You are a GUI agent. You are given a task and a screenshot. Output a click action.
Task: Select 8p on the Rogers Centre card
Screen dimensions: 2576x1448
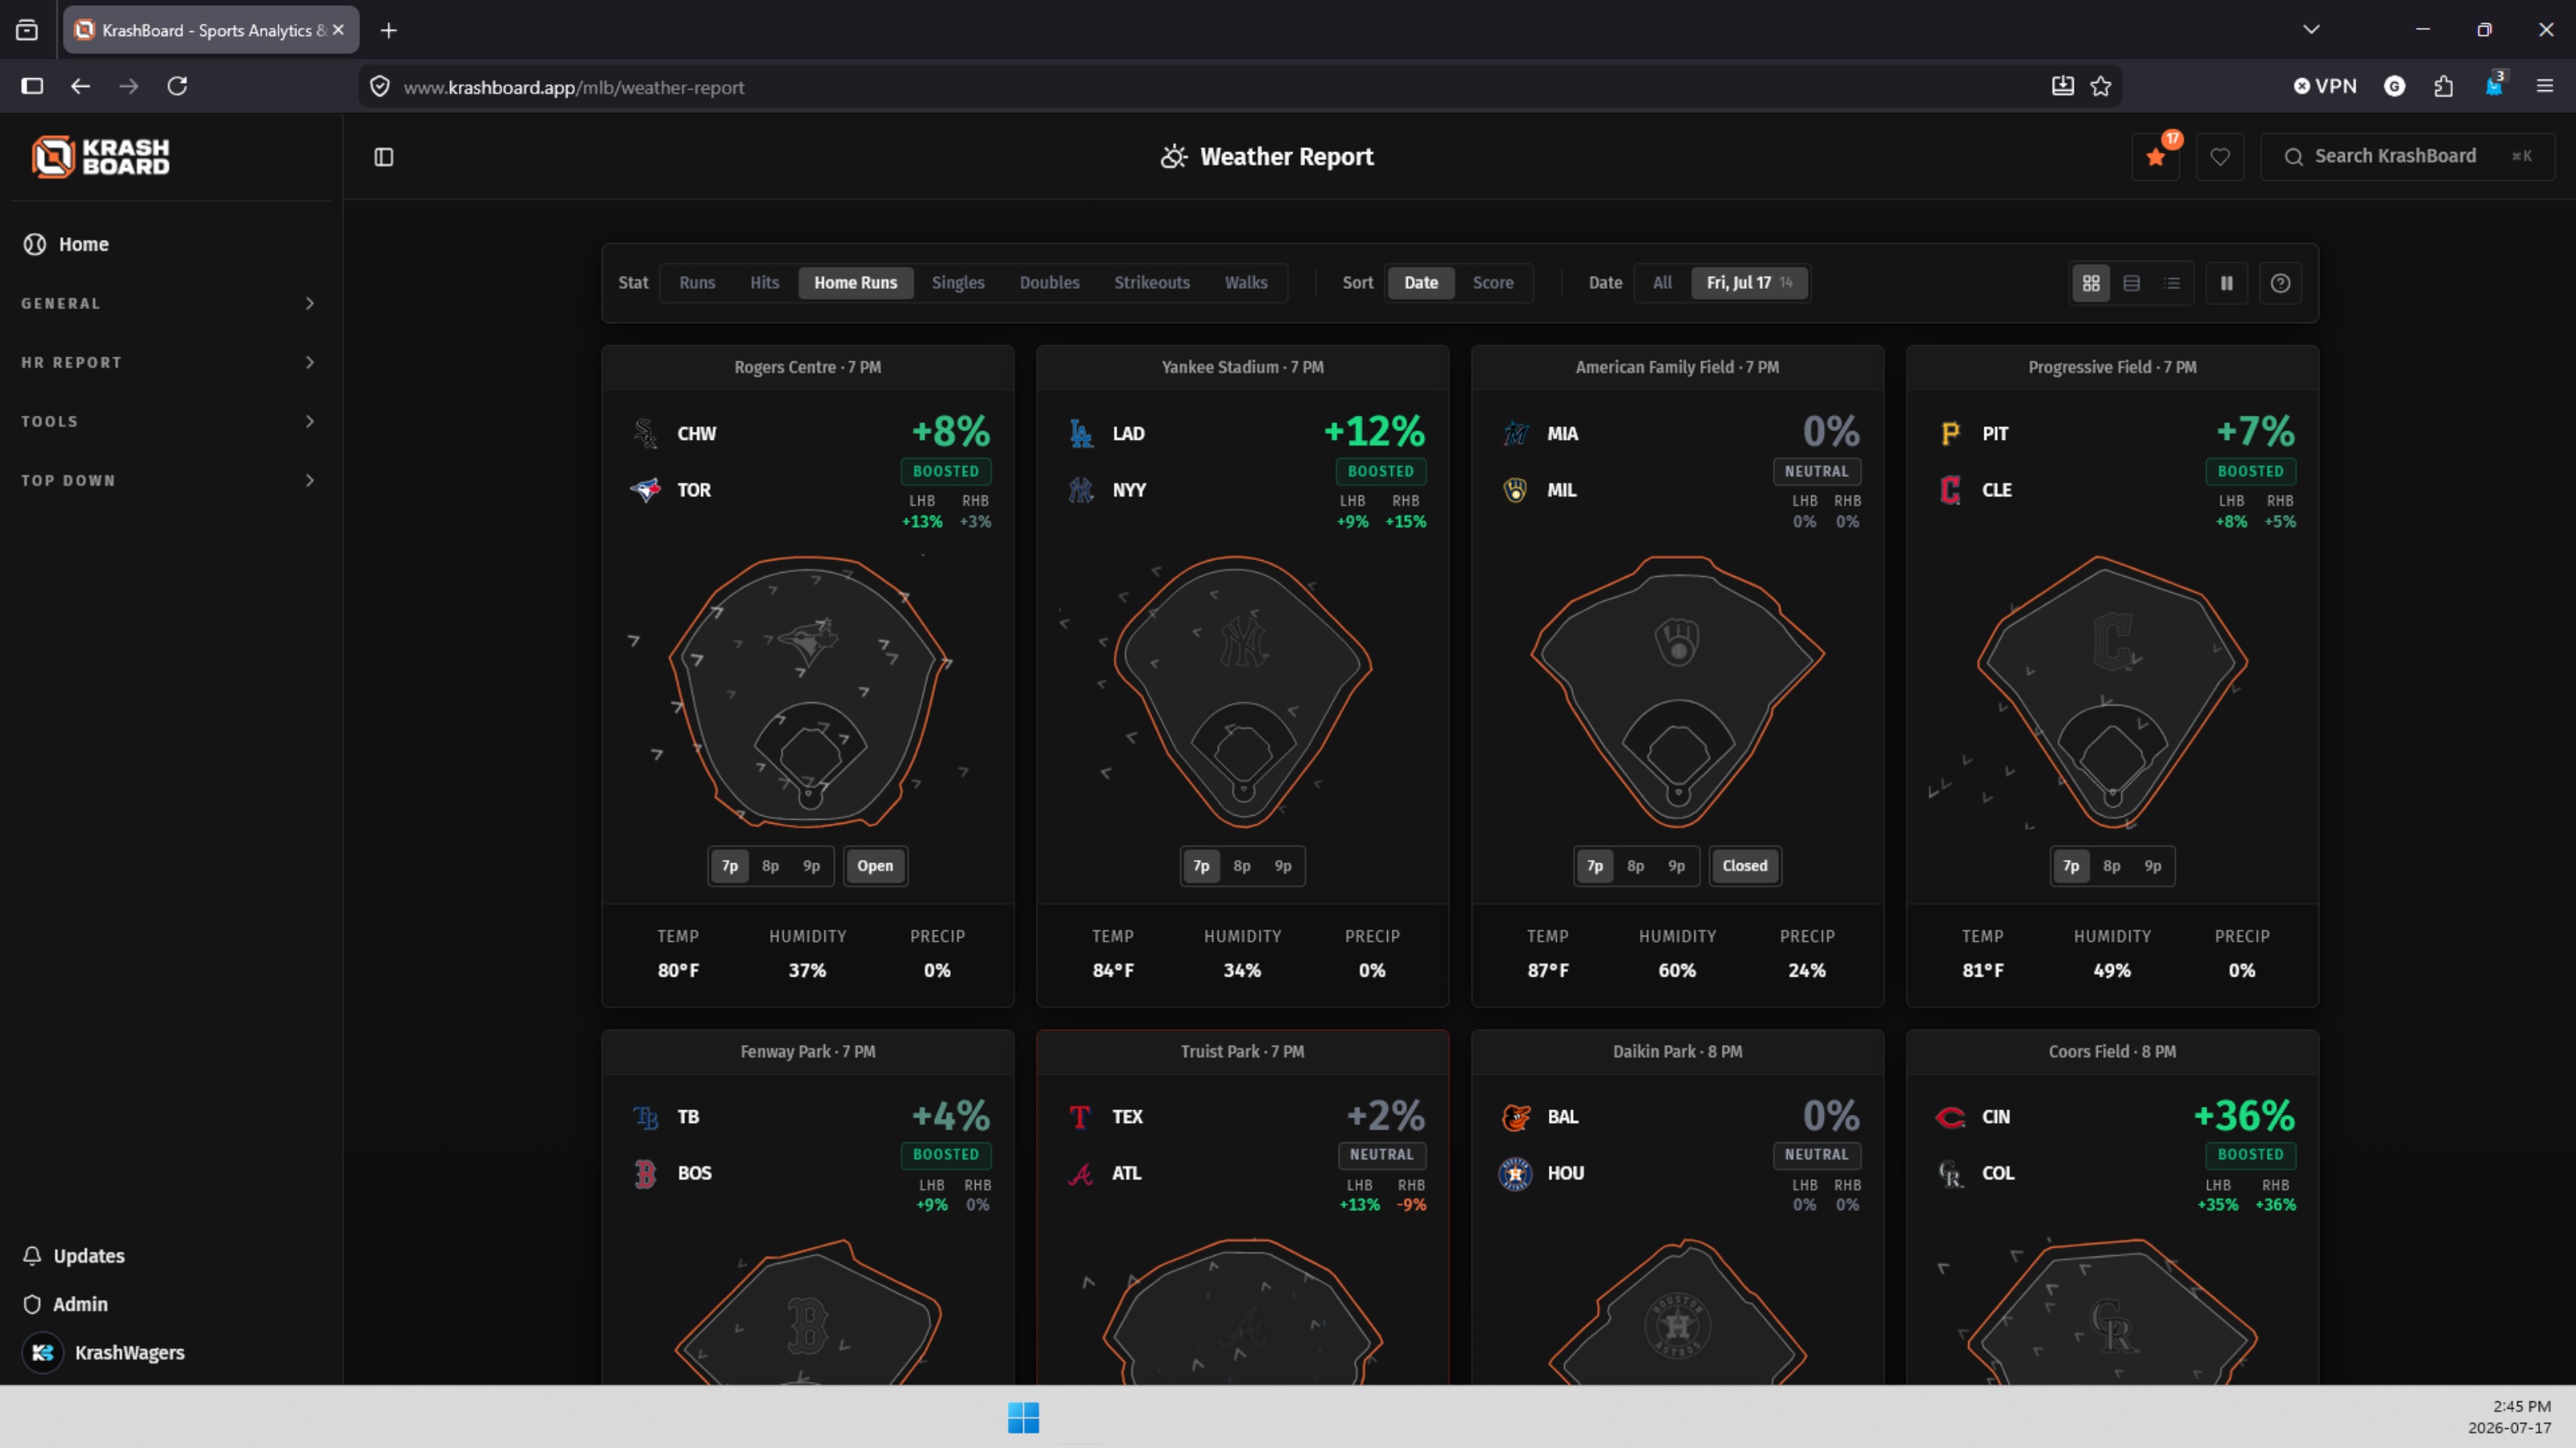(770, 866)
